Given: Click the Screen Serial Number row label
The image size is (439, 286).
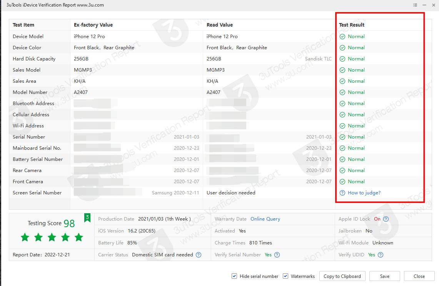Looking at the screenshot, I should tap(37, 193).
